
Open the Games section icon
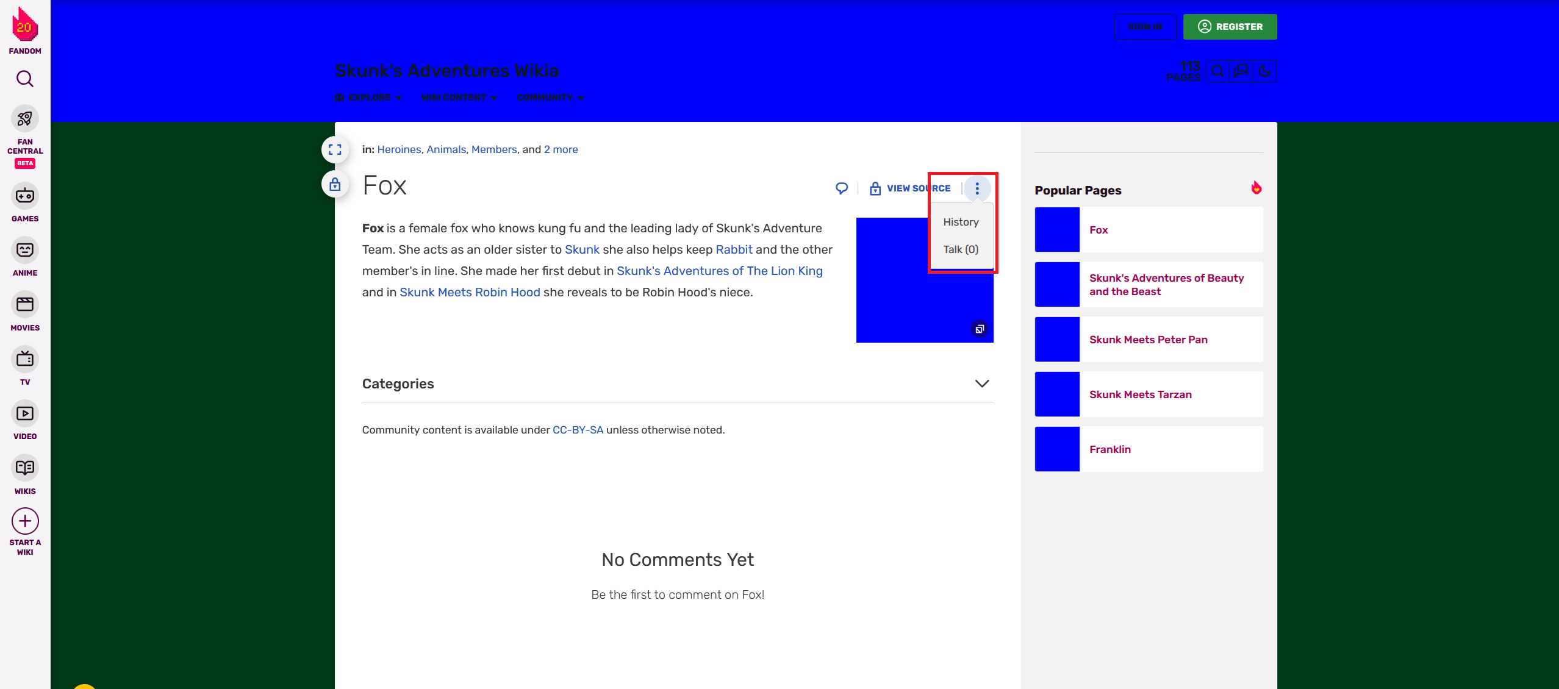point(25,196)
